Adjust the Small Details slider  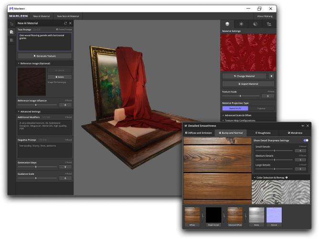point(274,150)
